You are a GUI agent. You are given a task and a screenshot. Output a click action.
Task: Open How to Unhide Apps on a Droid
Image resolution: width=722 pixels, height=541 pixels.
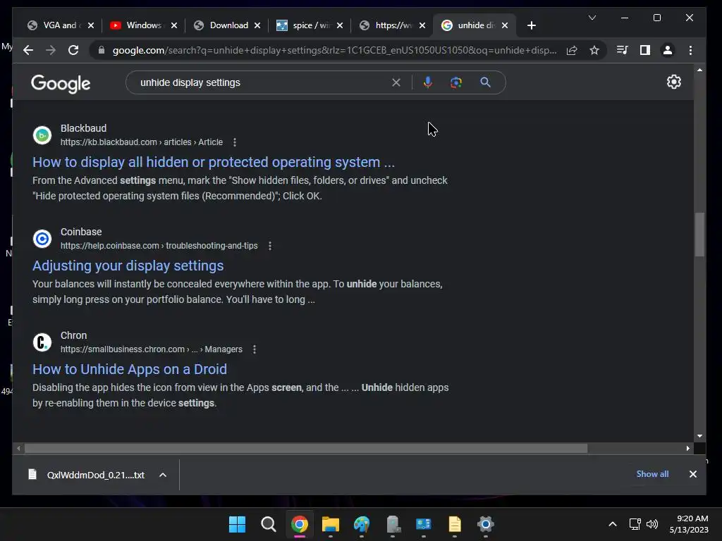click(x=130, y=369)
